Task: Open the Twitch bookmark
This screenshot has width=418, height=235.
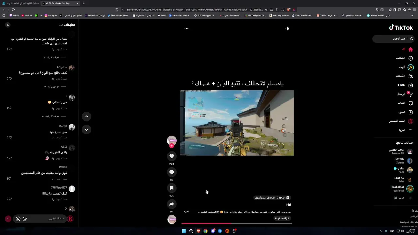Action: tap(14, 15)
